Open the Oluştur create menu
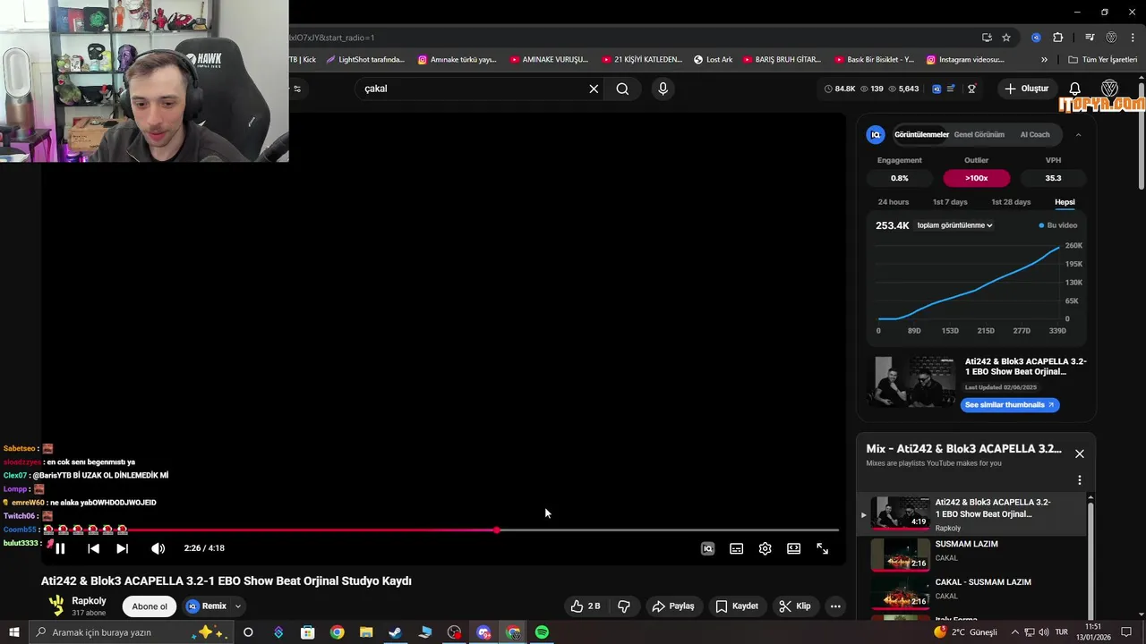Screen dimensions: 1146x644 [1026, 89]
